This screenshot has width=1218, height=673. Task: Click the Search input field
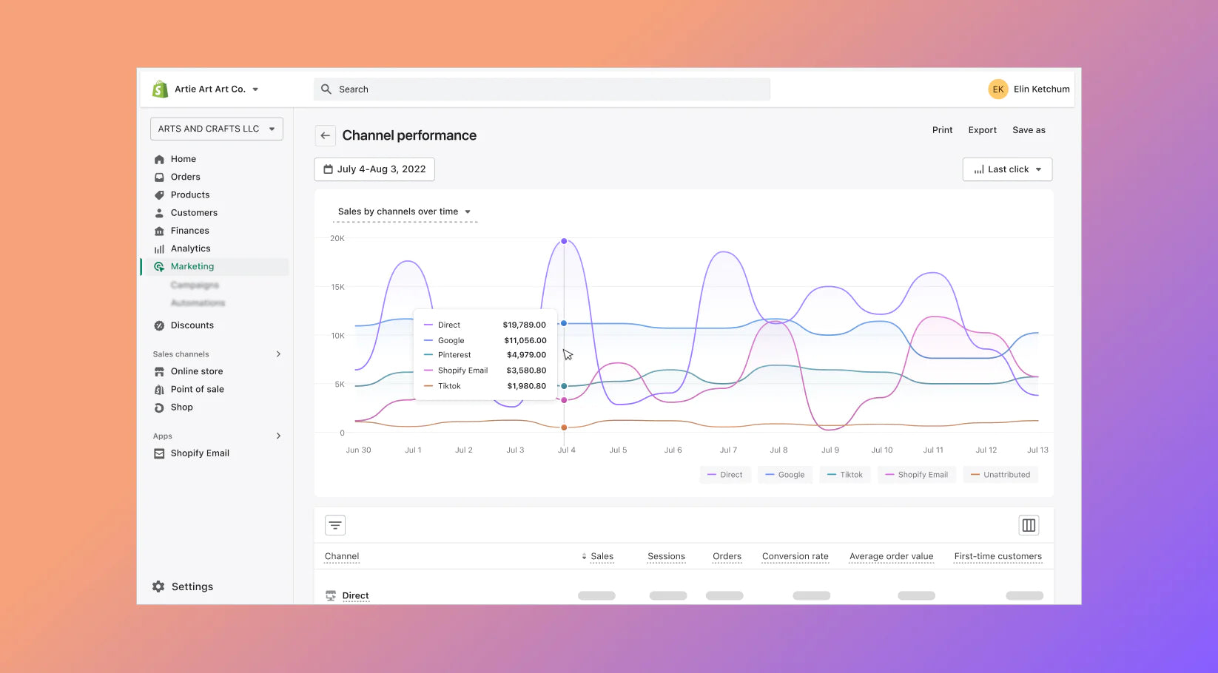coord(542,89)
